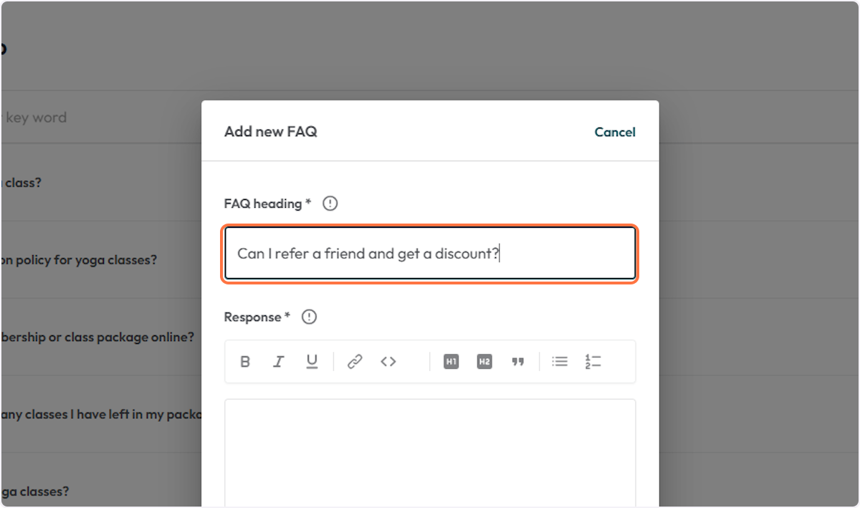Select the yoga class cancellation policy FAQ
Image resolution: width=860 pixels, height=508 pixels.
coord(79,259)
